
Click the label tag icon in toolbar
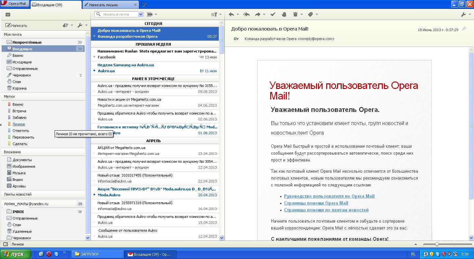click(x=310, y=14)
